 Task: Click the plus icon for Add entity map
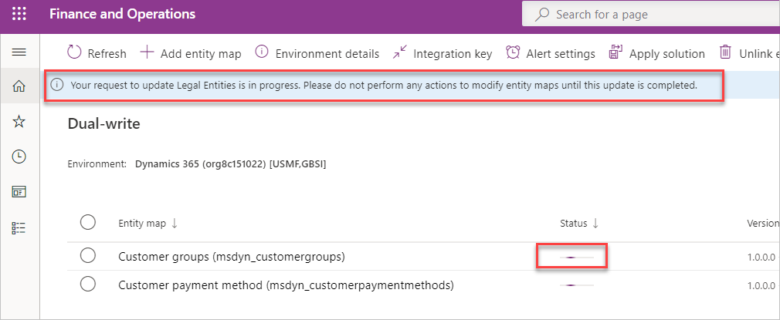147,52
